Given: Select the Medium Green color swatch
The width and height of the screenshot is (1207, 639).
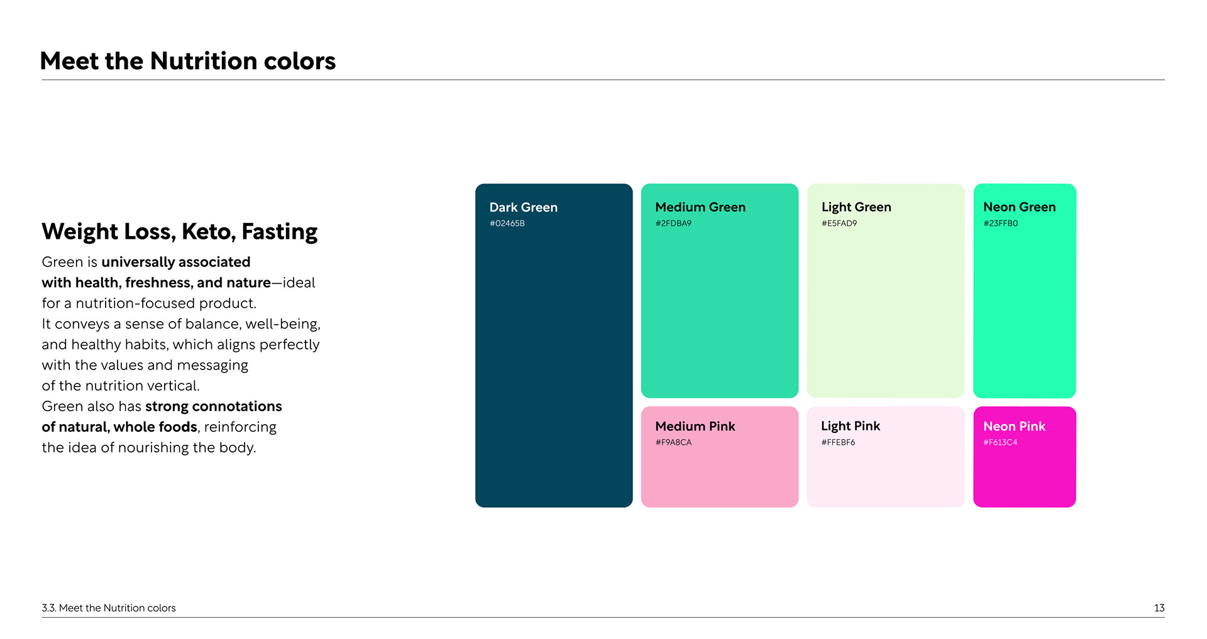Looking at the screenshot, I should coord(720,290).
